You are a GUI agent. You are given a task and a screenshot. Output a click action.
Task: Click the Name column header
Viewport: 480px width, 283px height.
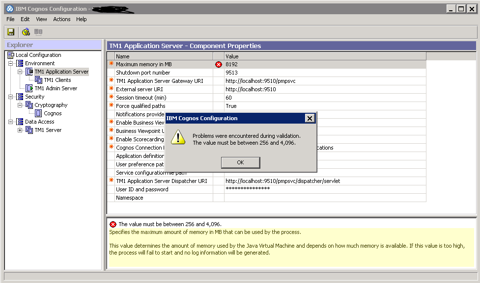(x=164, y=56)
